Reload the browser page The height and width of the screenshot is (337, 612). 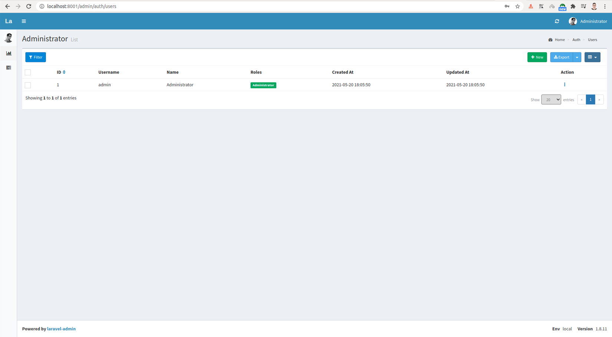click(29, 6)
